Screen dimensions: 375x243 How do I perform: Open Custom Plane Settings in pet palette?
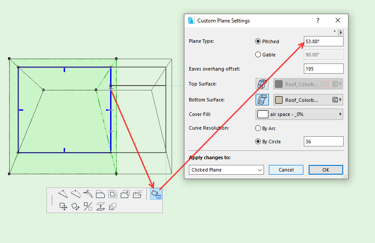(156, 194)
